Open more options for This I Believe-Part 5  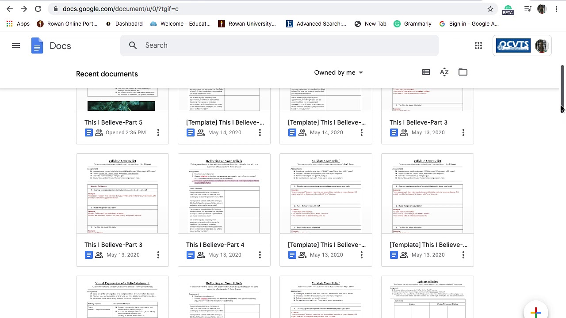click(x=158, y=132)
